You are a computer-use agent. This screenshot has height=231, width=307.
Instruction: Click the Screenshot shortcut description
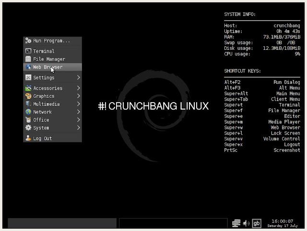(x=287, y=150)
